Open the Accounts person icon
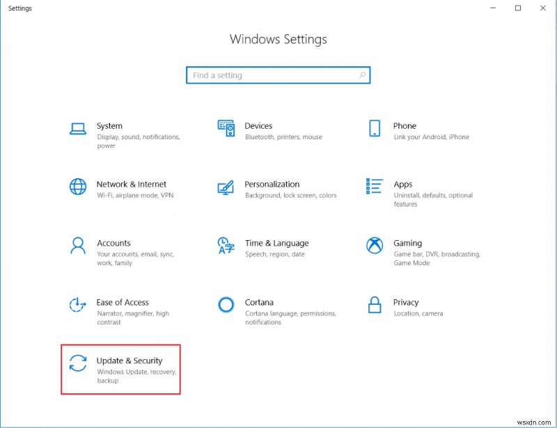557x428 pixels. pos(78,246)
